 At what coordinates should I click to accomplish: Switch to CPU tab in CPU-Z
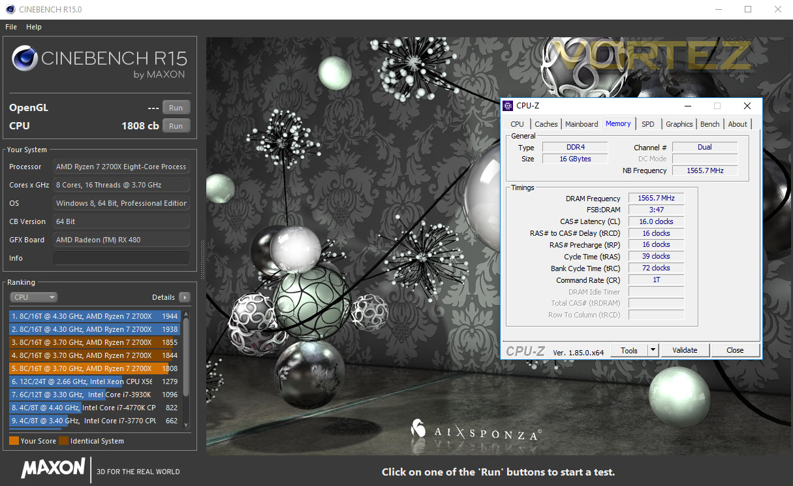coord(517,124)
